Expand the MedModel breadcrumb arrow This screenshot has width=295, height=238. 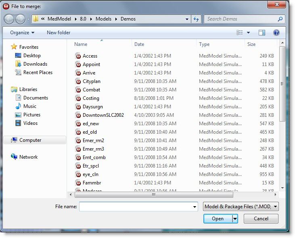point(75,19)
